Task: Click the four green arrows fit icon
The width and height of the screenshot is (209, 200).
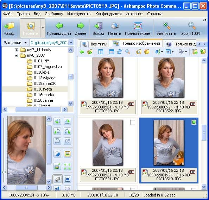Action: 67,167
